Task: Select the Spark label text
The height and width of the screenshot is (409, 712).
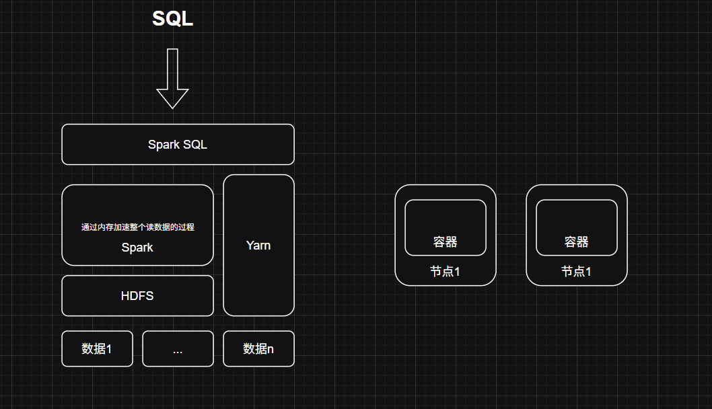Action: tap(137, 248)
